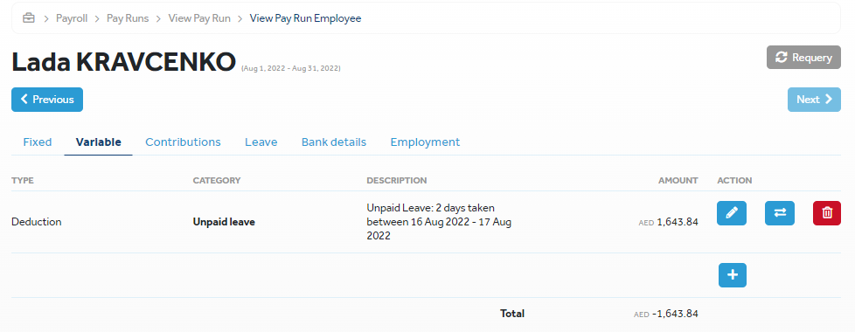Open the Contributions tab
The height and width of the screenshot is (332, 855).
coord(184,142)
